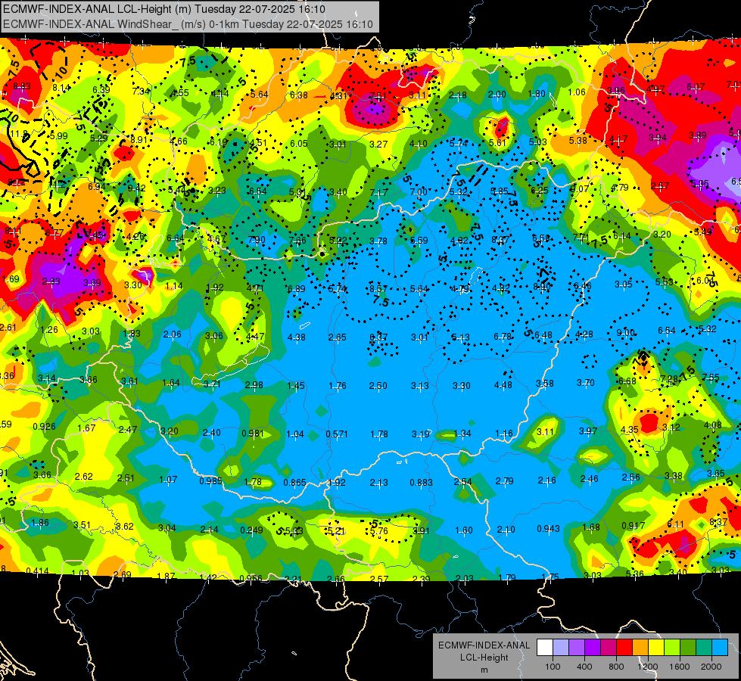Viewport: 741px width, 681px height.
Task: Click the wind shear value 0.865
Action: (294, 483)
